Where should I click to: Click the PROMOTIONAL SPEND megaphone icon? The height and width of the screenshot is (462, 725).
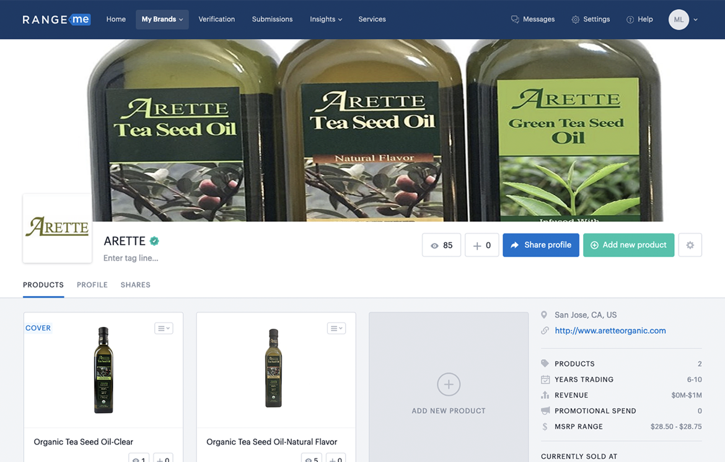tap(545, 411)
